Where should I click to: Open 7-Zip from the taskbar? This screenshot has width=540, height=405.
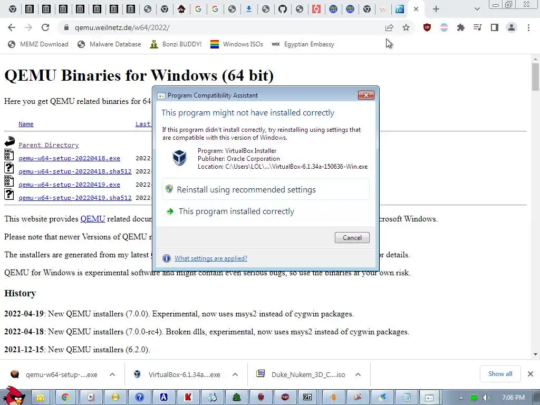pyautogui.click(x=307, y=398)
